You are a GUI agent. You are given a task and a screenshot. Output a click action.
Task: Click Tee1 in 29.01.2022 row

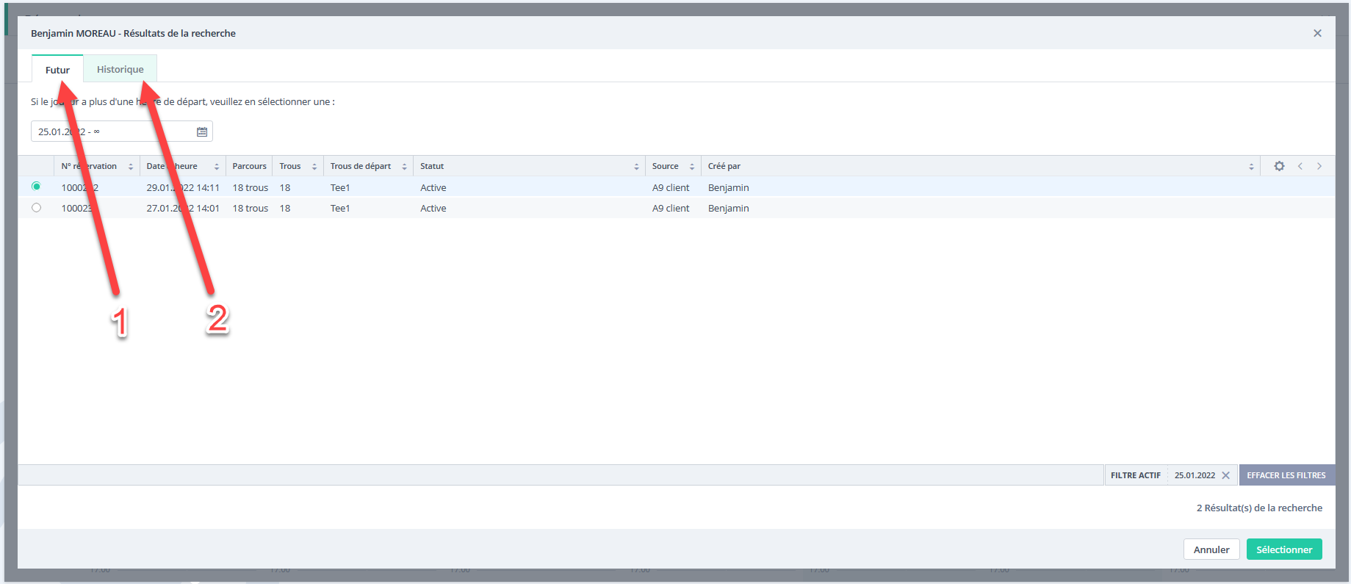(x=340, y=187)
